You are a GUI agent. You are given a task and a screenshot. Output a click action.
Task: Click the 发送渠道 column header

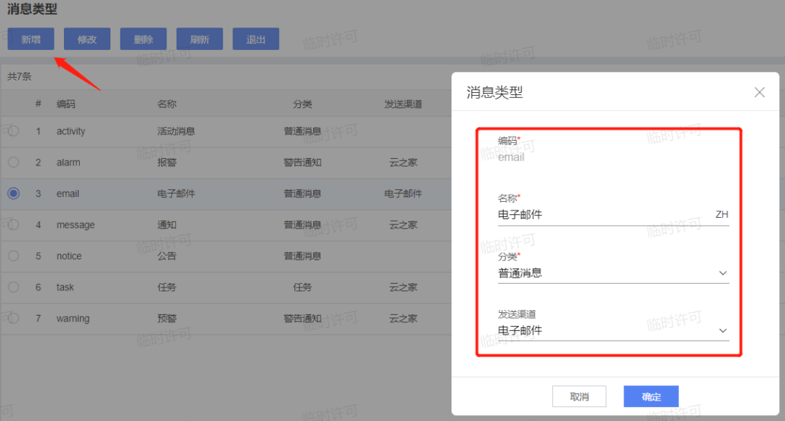[403, 104]
